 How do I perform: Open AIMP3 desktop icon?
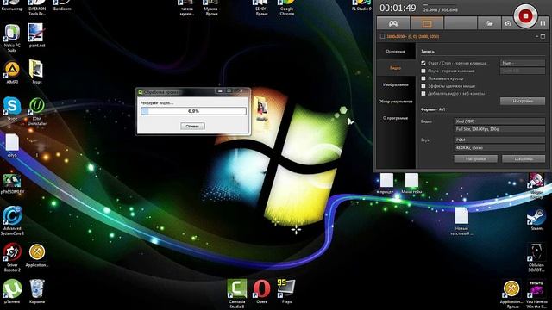pos(12,72)
